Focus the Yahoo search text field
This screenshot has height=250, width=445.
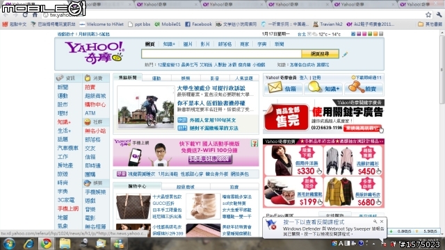point(221,54)
